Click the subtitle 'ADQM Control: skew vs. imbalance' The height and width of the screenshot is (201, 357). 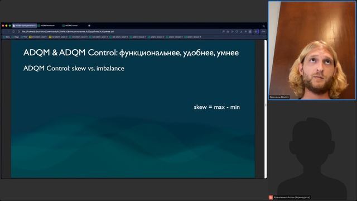click(x=74, y=68)
